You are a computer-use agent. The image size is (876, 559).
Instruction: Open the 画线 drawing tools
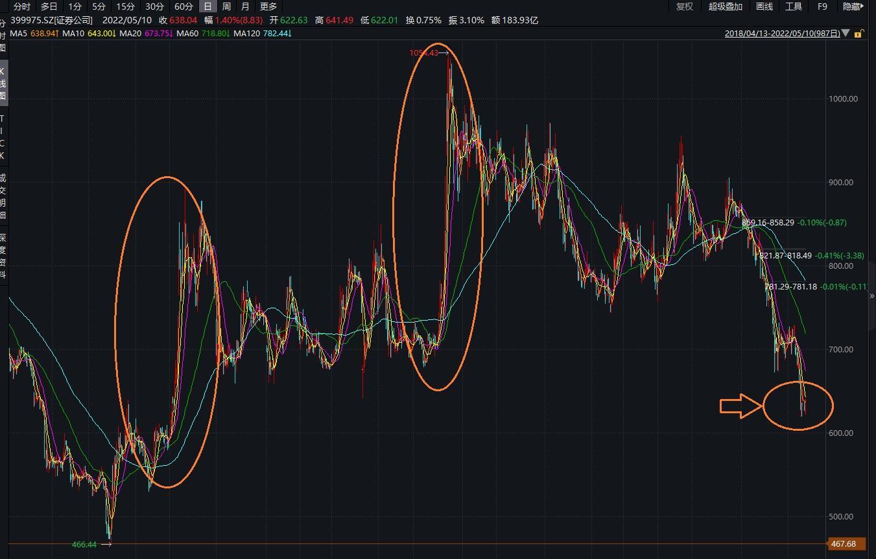click(764, 6)
